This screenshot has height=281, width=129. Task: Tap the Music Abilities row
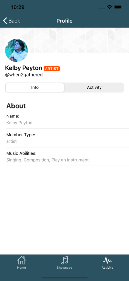pos(68,157)
